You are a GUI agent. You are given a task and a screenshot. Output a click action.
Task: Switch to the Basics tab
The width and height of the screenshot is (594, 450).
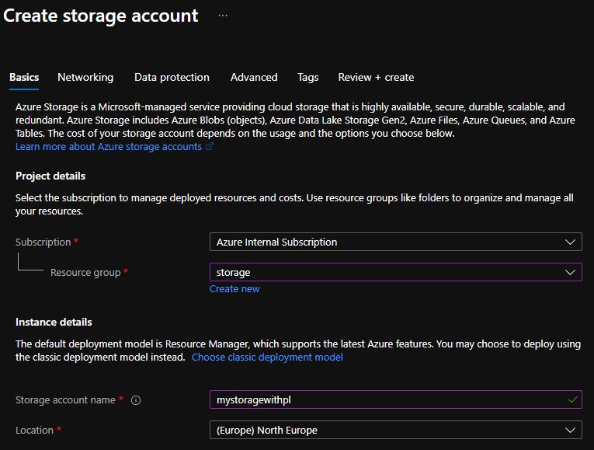(24, 78)
